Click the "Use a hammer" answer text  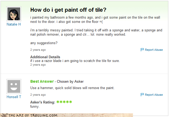[x=72, y=88]
